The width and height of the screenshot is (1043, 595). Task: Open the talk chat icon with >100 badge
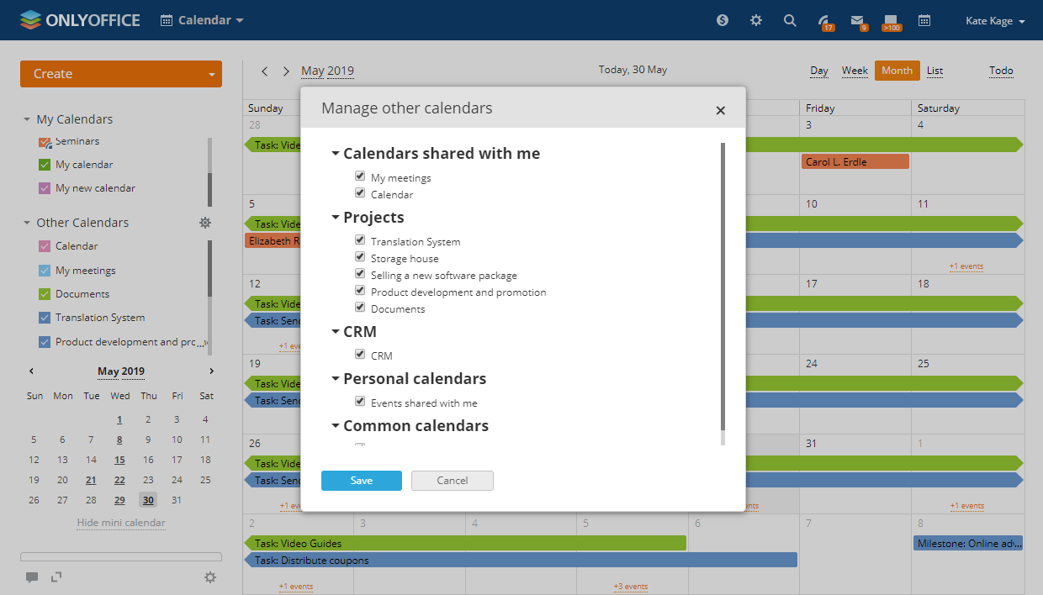click(x=891, y=20)
